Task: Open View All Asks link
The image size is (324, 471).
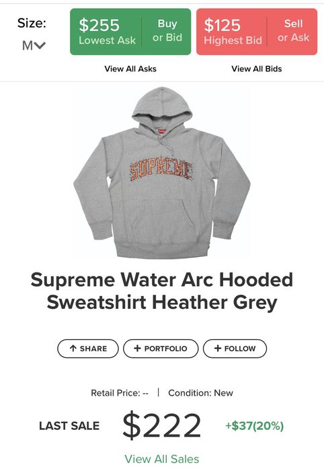Action: tap(130, 69)
